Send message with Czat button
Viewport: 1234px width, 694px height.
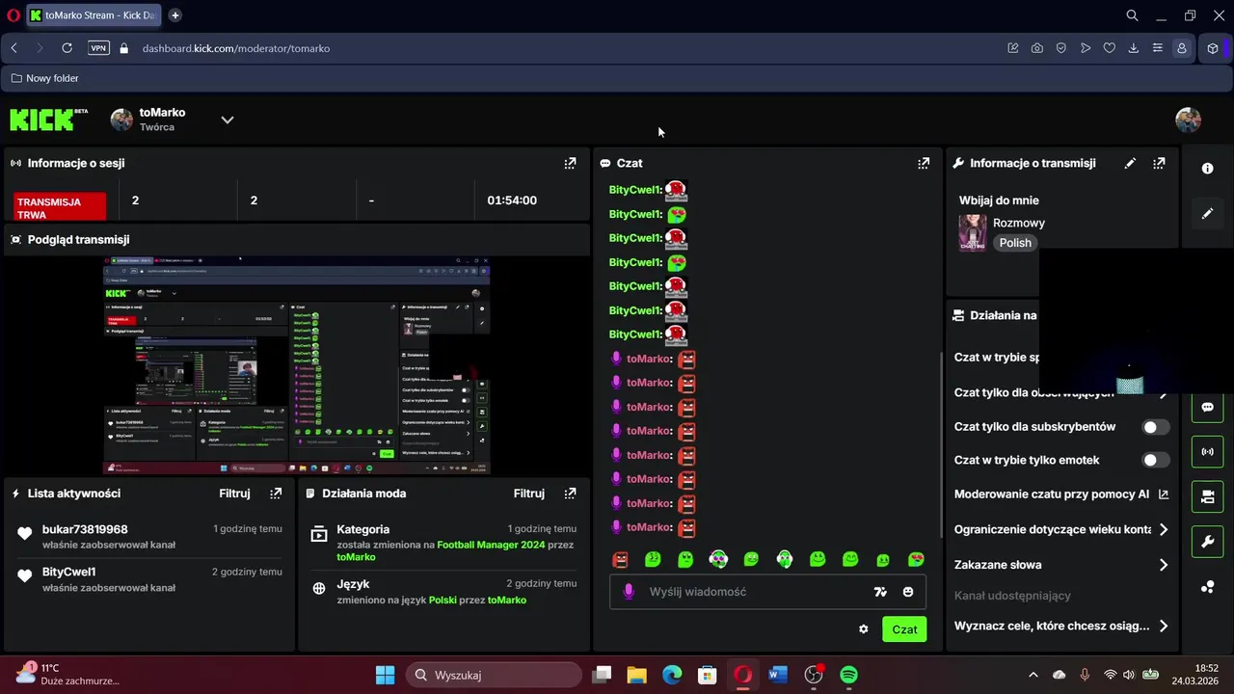(904, 629)
